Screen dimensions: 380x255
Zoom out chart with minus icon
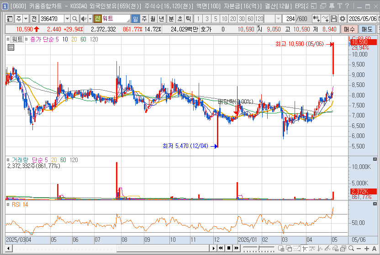(x=359, y=249)
